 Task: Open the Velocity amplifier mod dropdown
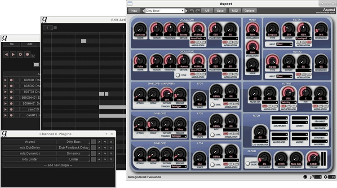pyautogui.click(x=288, y=102)
